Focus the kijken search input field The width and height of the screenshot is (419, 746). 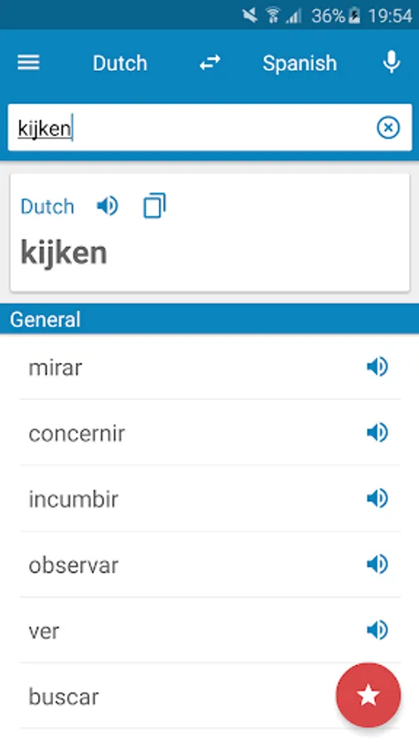point(190,128)
